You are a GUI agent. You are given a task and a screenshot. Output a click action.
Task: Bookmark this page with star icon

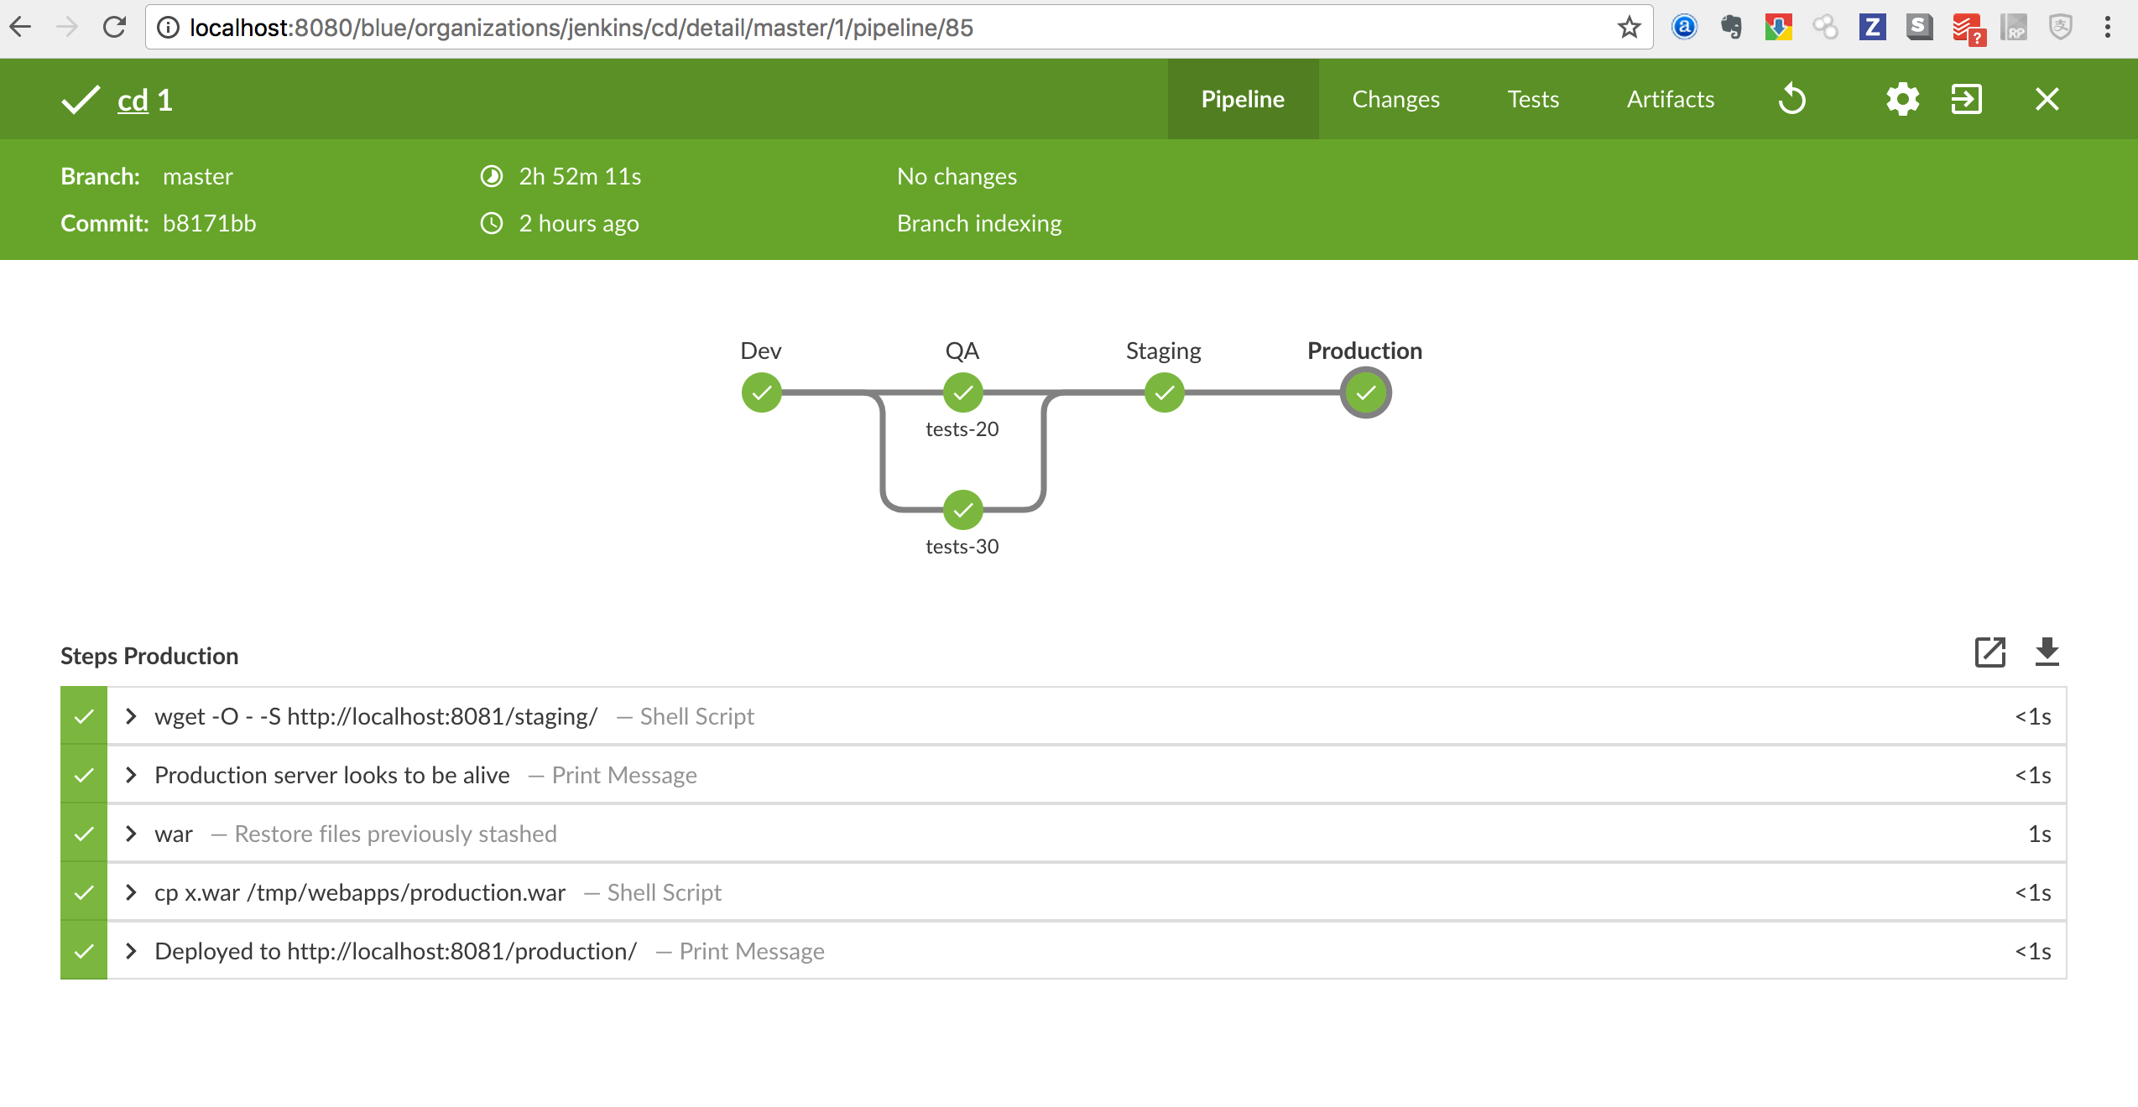1629,28
